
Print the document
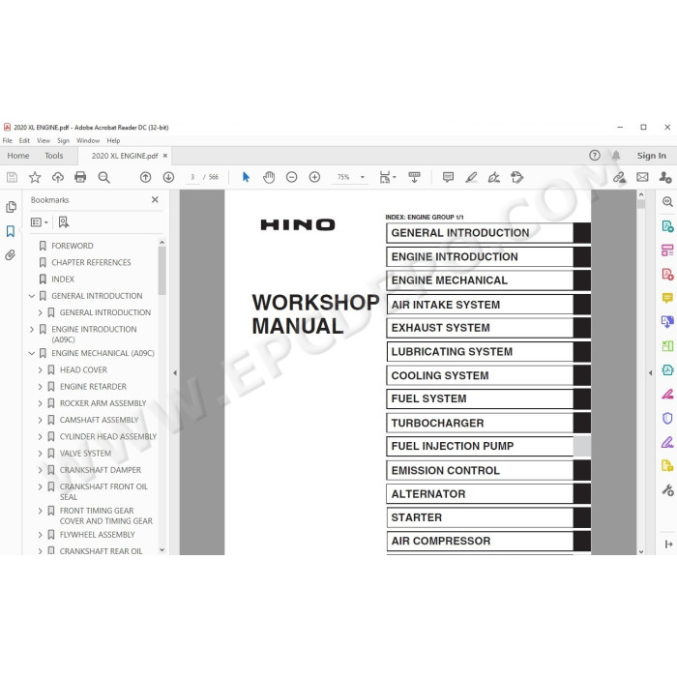click(x=80, y=177)
